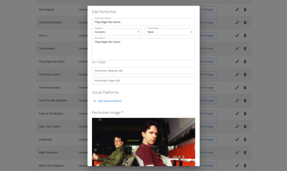Click trash icon in They Might Be Giants row
This screenshot has height=171, width=287.
coord(245,61)
